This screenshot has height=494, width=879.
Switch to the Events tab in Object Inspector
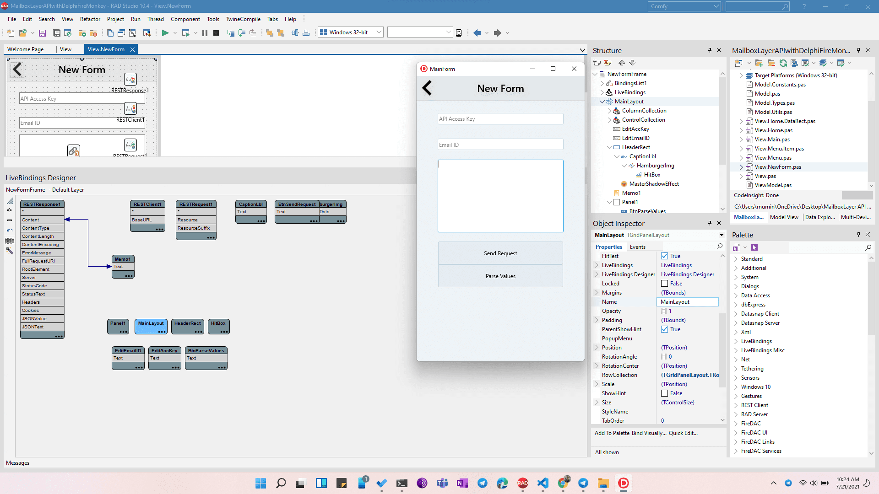[637, 247]
